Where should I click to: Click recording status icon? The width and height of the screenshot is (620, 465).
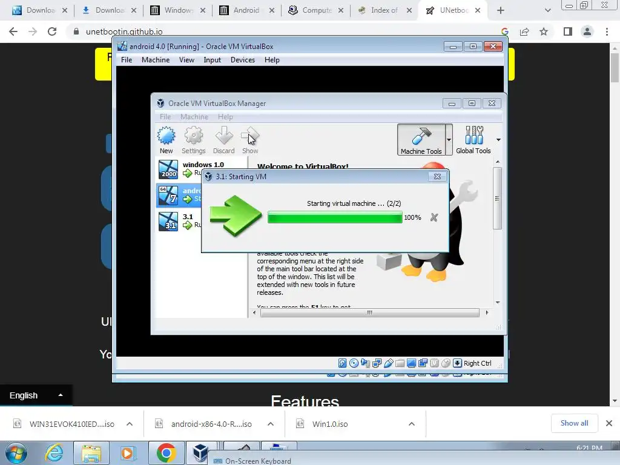[423, 363]
